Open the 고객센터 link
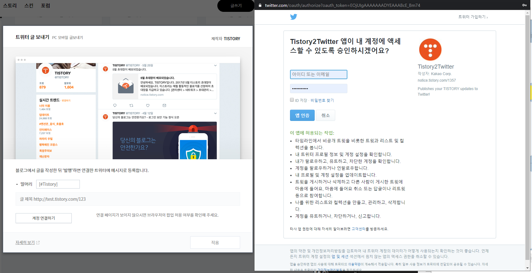The width and height of the screenshot is (532, 273). pos(358,229)
